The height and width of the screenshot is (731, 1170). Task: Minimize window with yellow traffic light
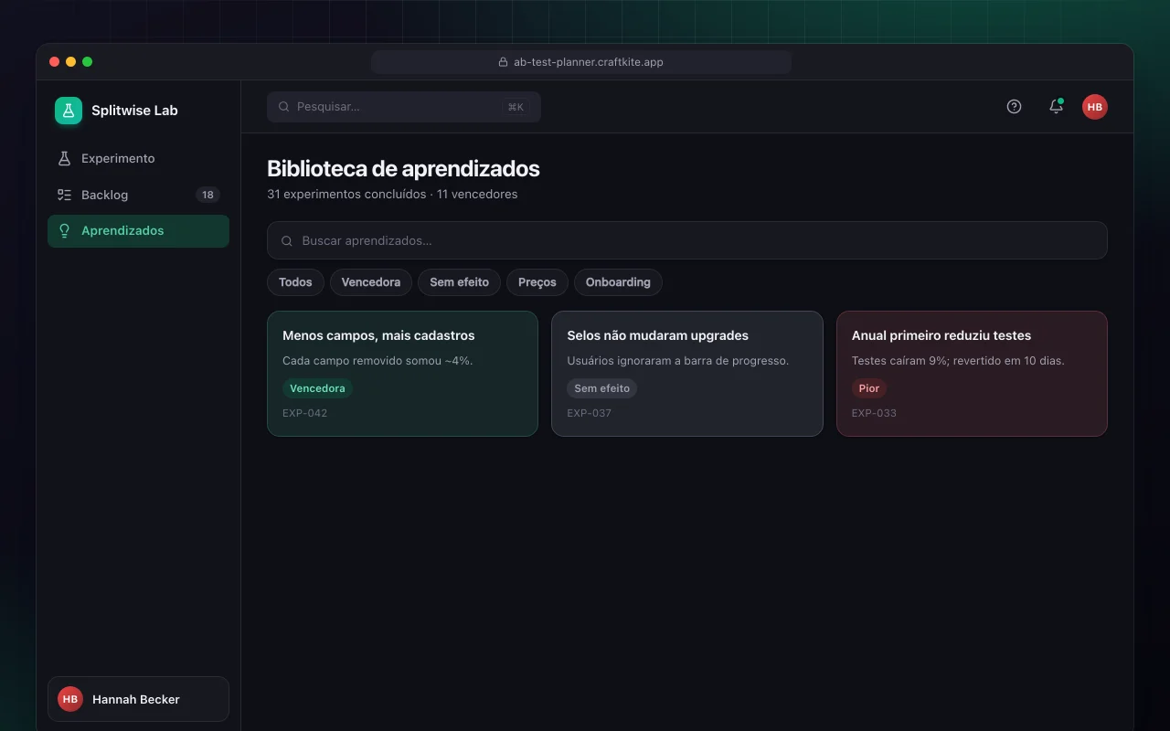tap(71, 62)
